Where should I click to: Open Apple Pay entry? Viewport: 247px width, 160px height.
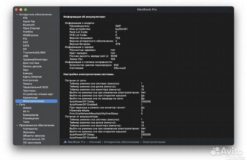29,21
